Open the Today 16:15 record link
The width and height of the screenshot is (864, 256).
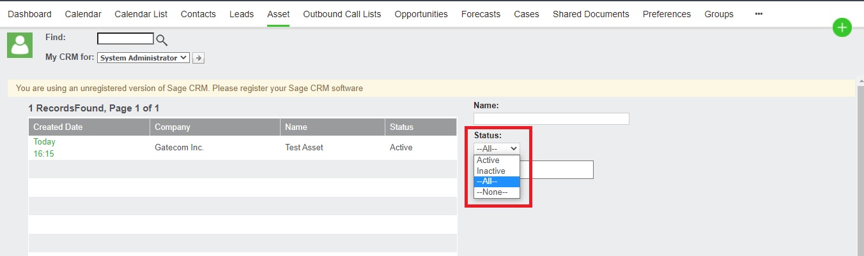[x=44, y=148]
